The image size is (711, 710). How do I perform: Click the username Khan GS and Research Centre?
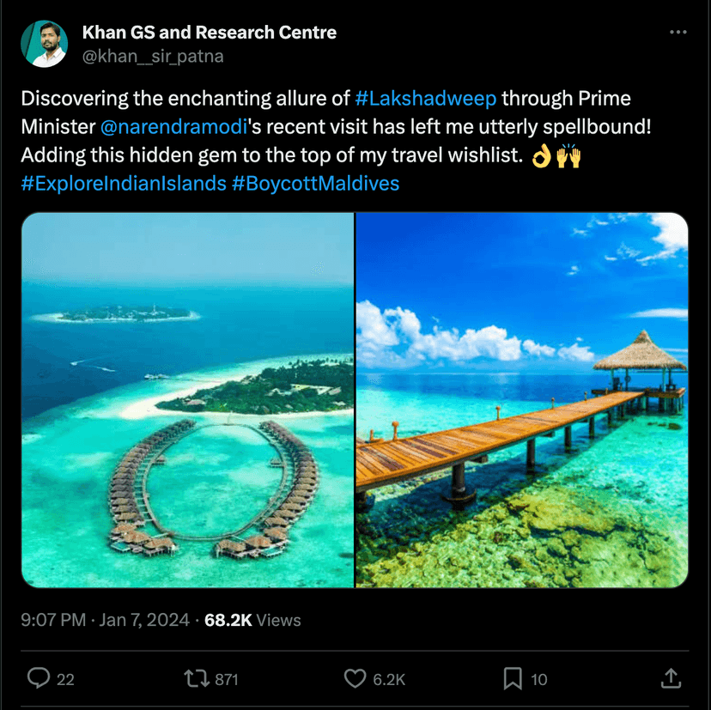(209, 32)
